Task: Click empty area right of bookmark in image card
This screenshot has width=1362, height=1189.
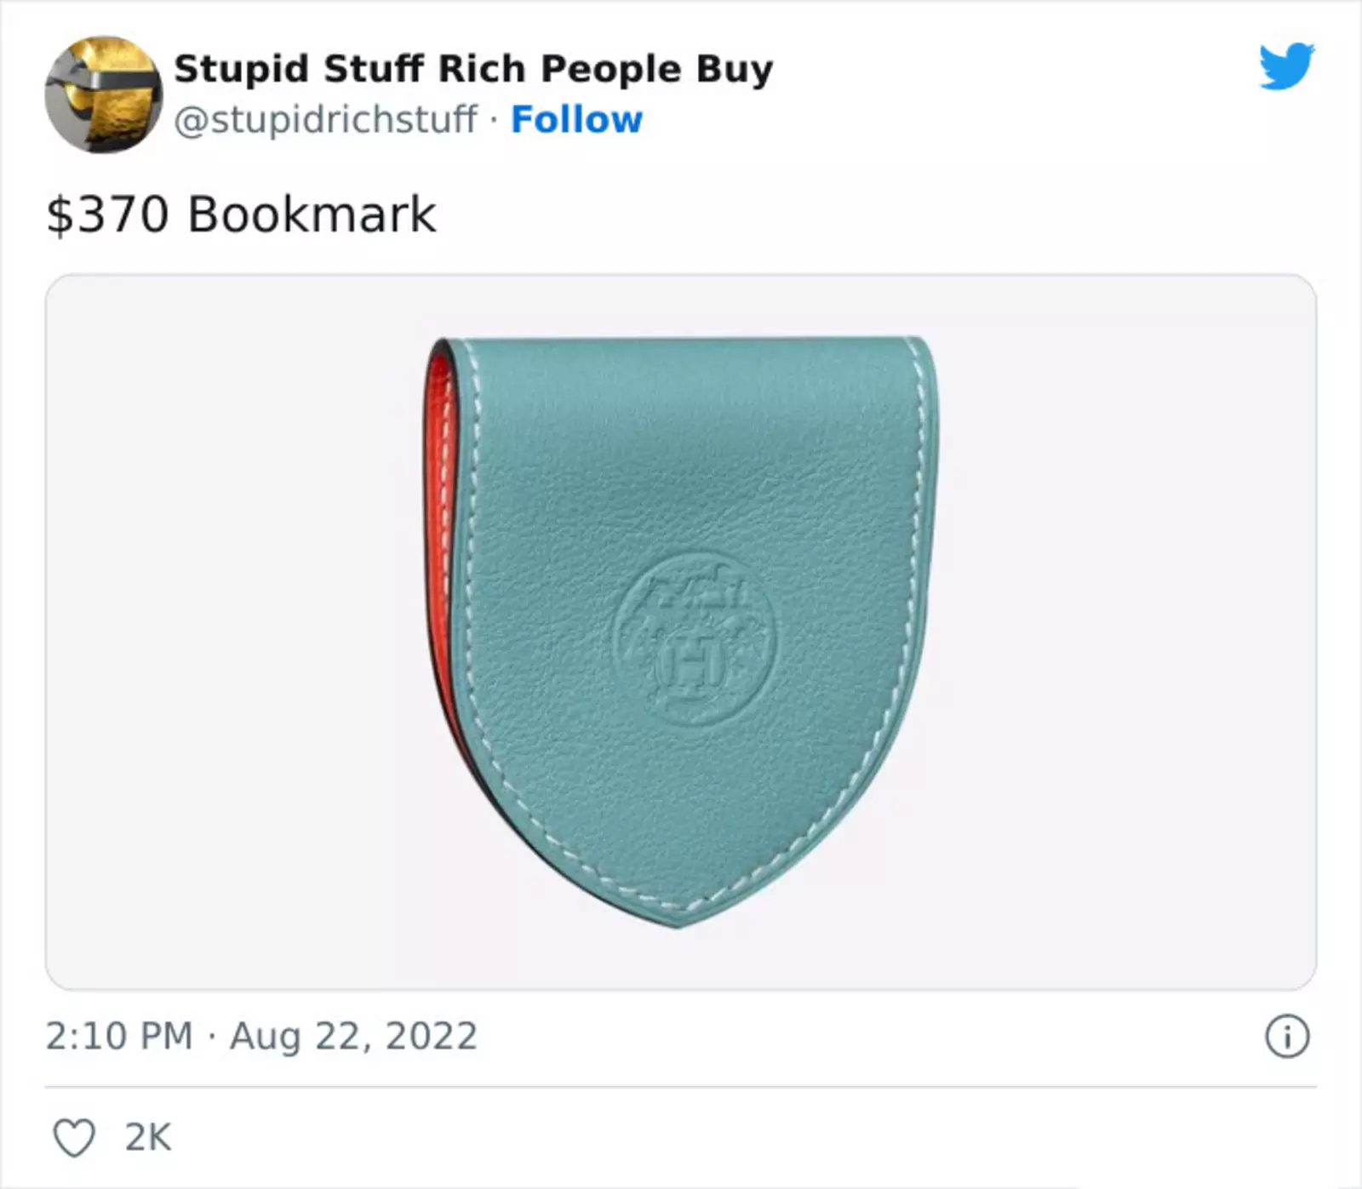Action: pyautogui.click(x=1124, y=632)
